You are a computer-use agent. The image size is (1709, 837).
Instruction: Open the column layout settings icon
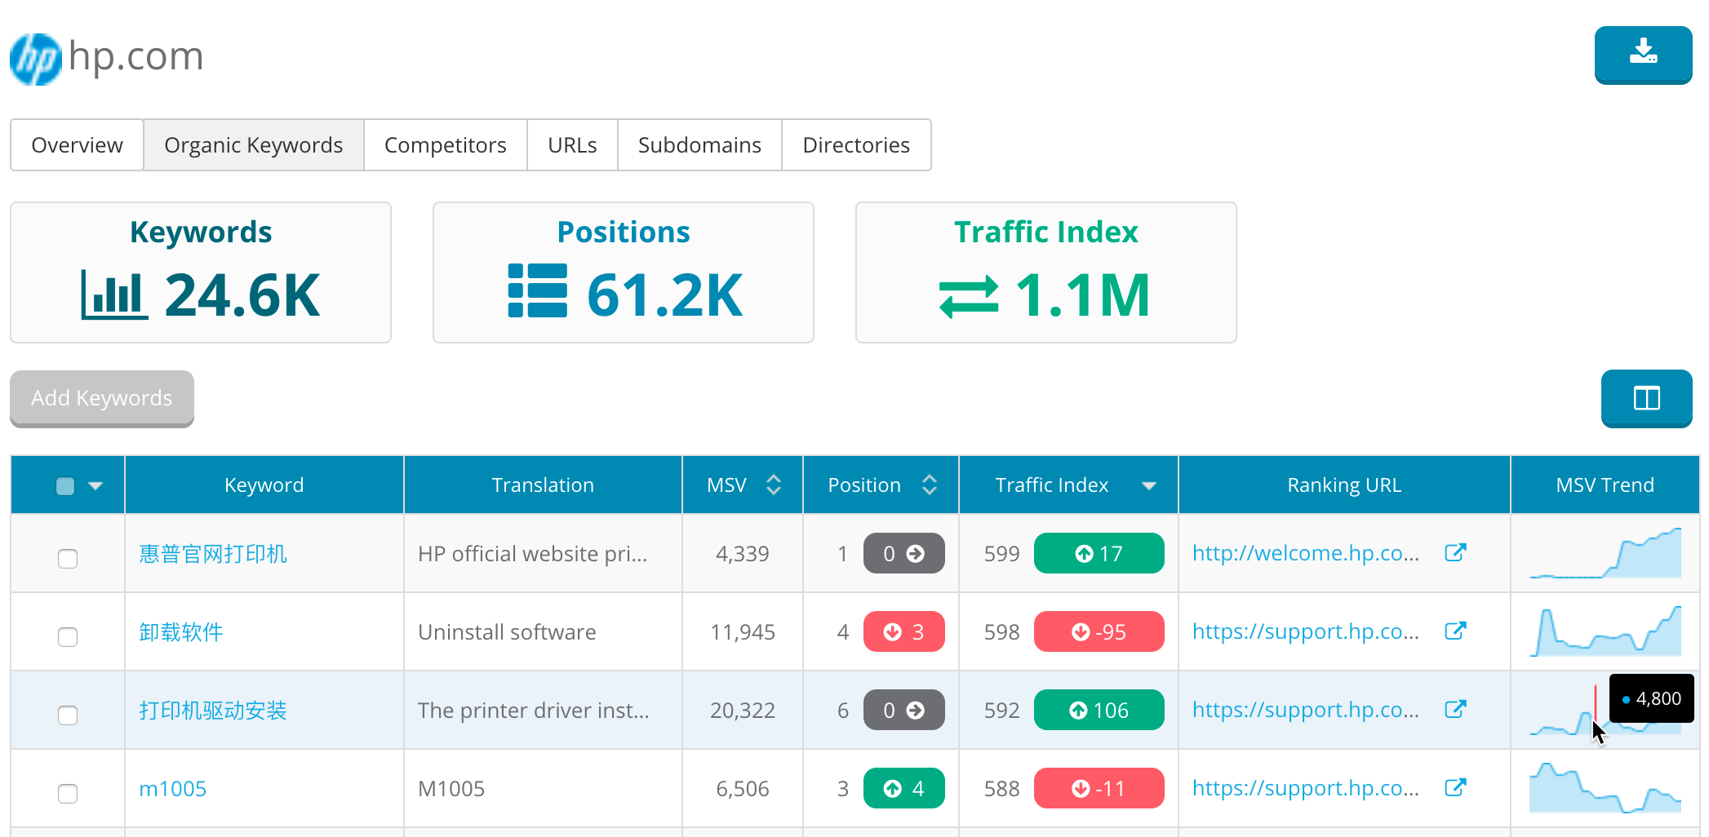[1646, 398]
